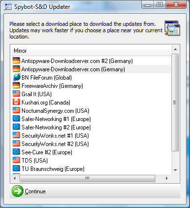Click the USA flag beside SecurityWonks.net #2
The width and height of the screenshot is (190, 208).
click(x=16, y=144)
